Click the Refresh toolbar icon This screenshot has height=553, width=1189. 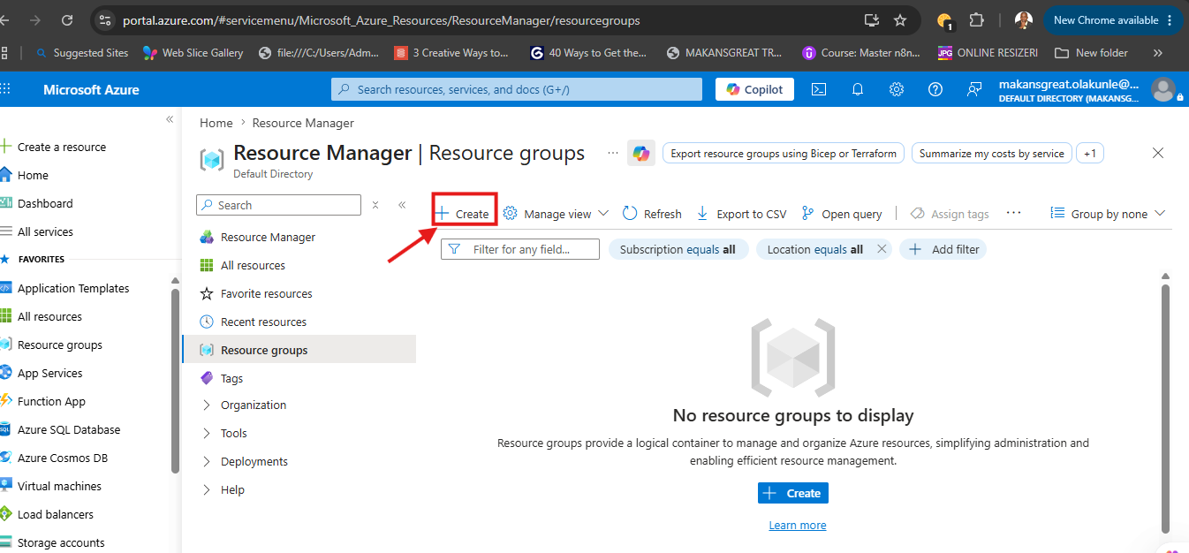pyautogui.click(x=652, y=214)
